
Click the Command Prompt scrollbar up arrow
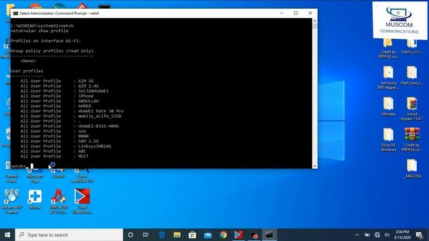(314, 21)
